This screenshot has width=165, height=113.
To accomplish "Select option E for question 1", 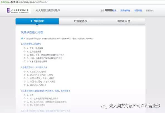I will click(25, 61).
